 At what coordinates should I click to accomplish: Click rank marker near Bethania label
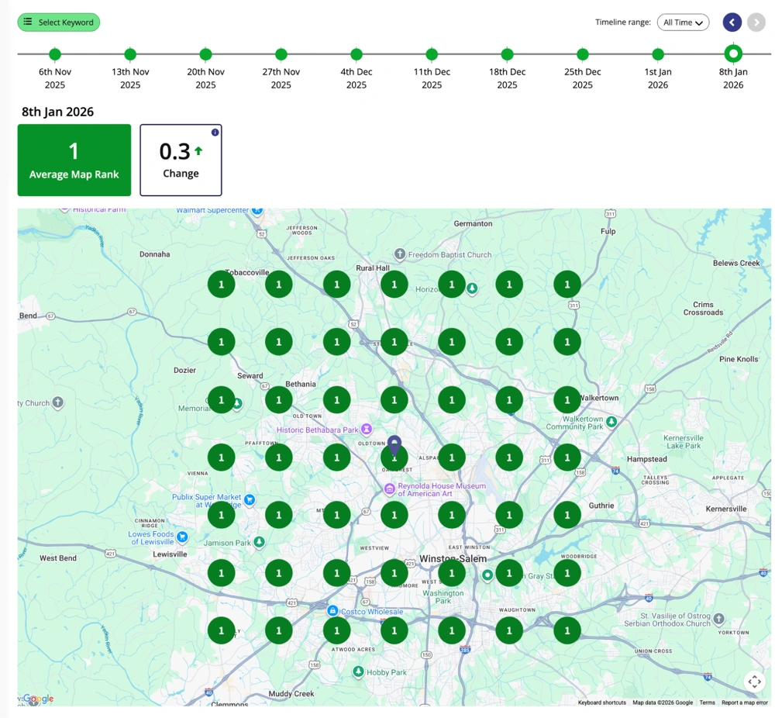coord(279,399)
